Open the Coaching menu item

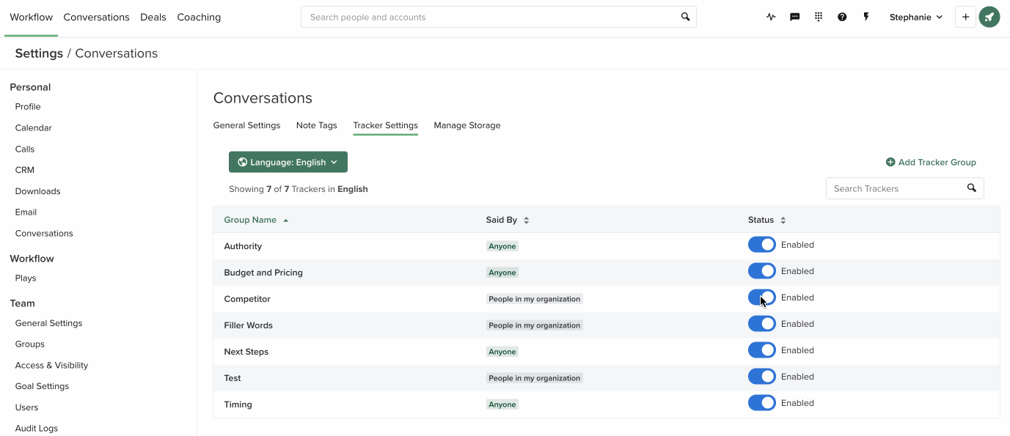tap(198, 17)
